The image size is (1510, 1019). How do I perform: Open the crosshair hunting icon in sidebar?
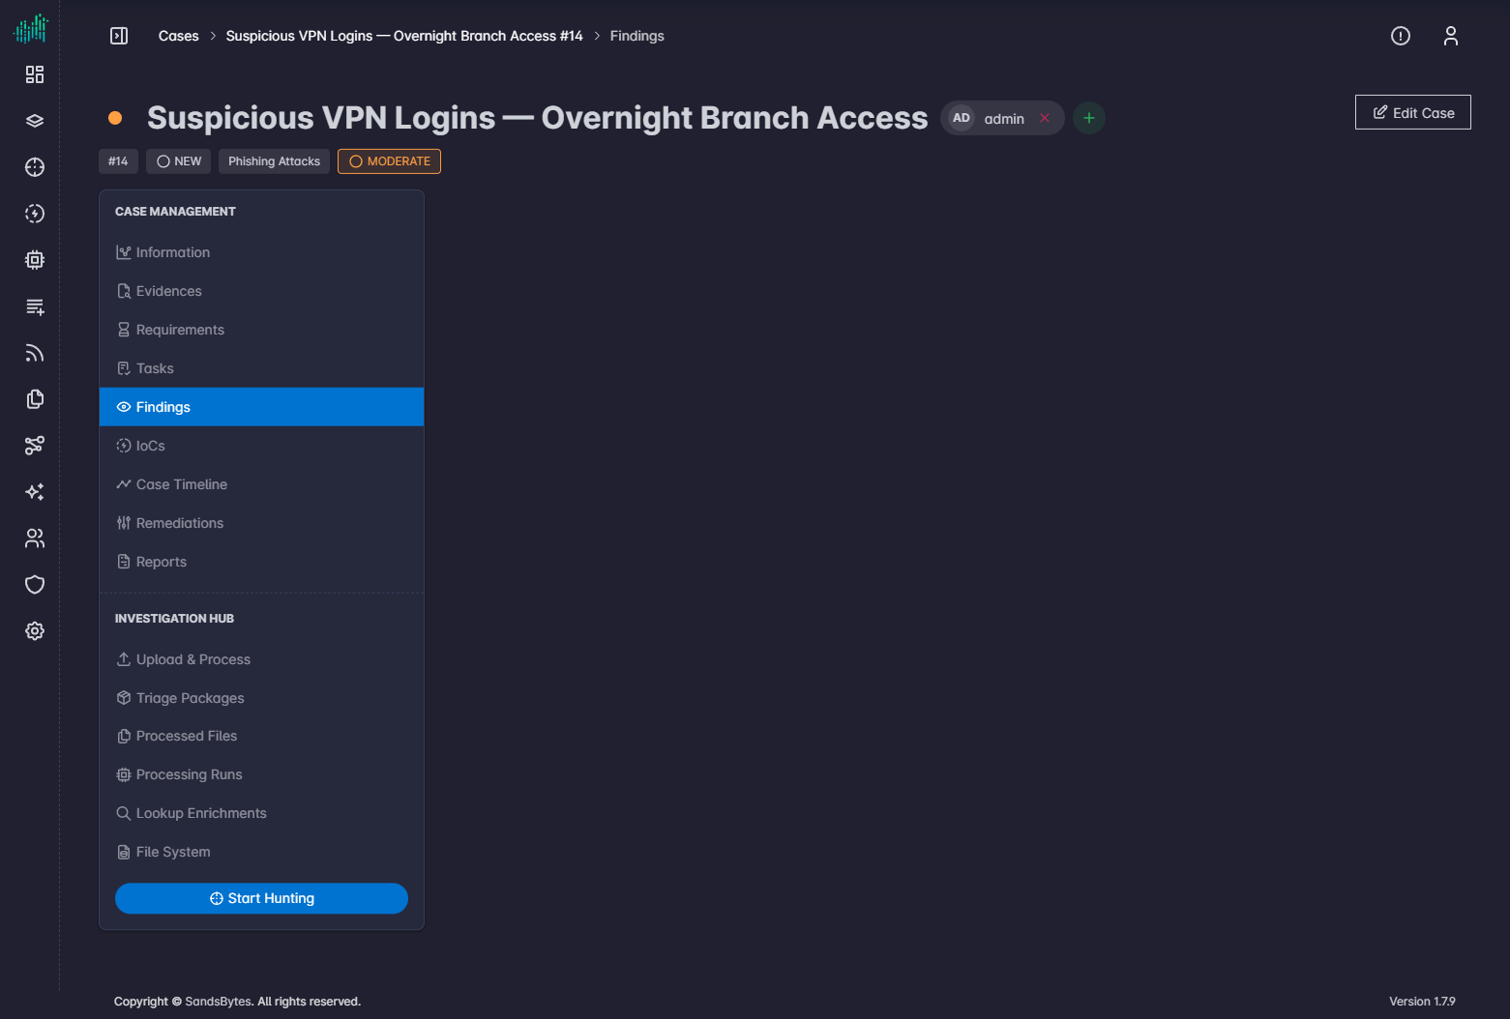(x=35, y=167)
